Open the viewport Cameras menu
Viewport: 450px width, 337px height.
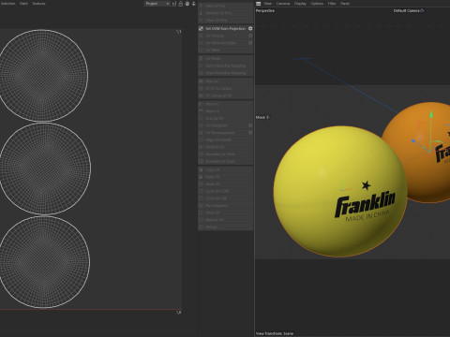click(283, 4)
